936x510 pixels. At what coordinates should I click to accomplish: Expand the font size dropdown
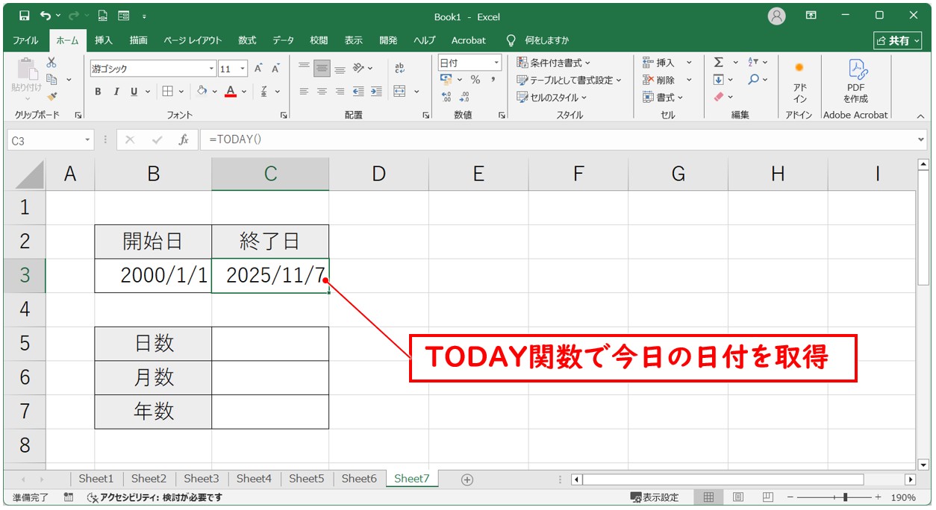point(241,68)
